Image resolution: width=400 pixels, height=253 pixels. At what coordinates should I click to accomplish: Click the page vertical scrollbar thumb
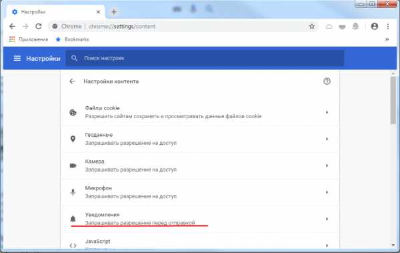tap(393, 100)
